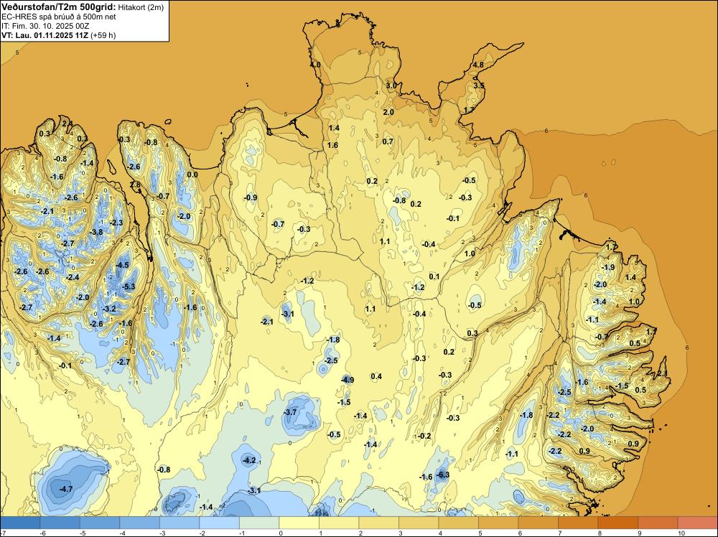Click the 0.0 temperature label
The width and height of the screenshot is (718, 537).
pos(192,174)
